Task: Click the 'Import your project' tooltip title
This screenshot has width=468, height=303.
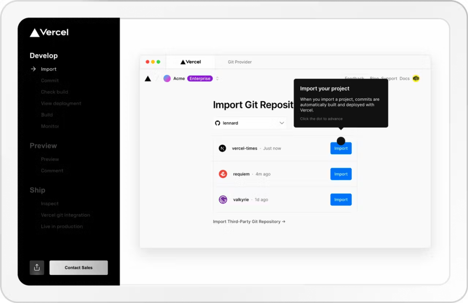Action: (x=325, y=89)
